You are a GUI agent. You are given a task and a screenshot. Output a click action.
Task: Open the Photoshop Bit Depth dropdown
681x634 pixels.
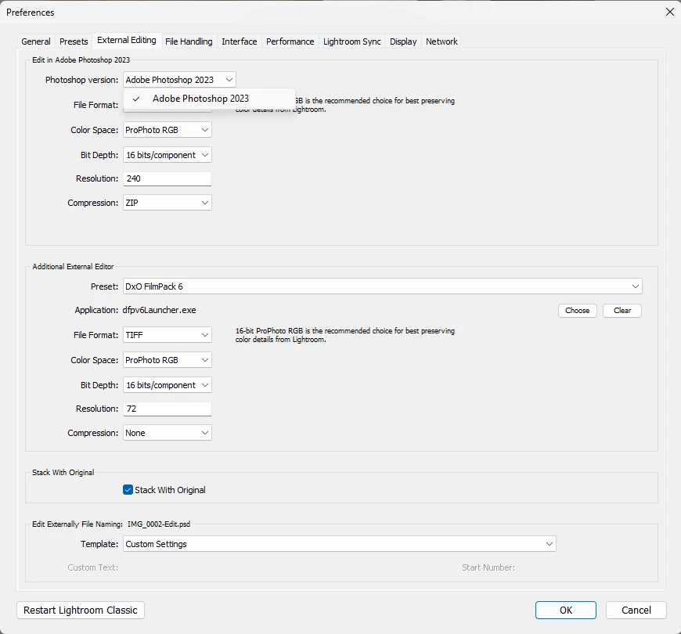(x=168, y=155)
